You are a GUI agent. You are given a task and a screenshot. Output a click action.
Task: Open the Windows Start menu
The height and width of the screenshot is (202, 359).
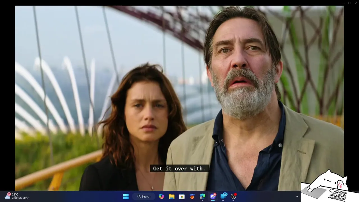coord(126,196)
